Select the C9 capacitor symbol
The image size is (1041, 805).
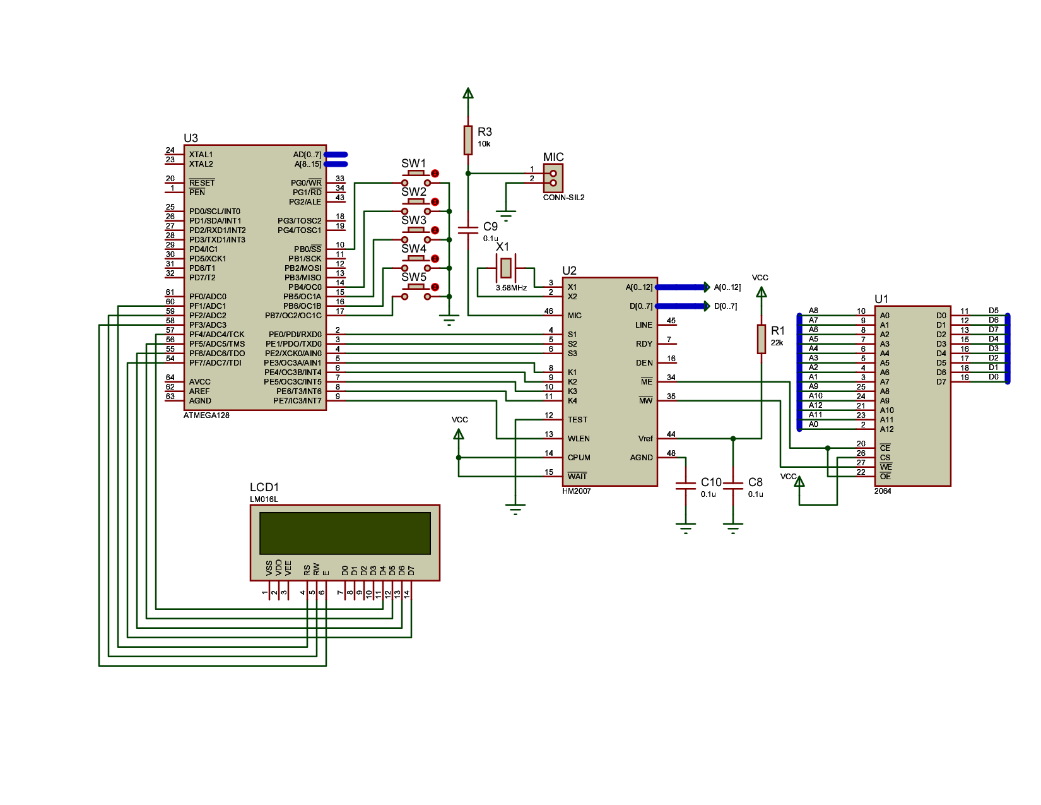coord(468,230)
